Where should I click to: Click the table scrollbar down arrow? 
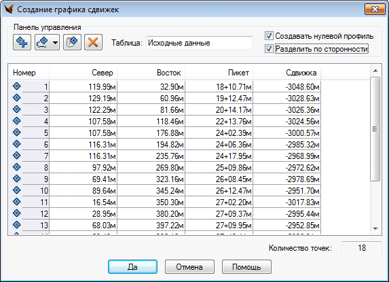click(375, 228)
